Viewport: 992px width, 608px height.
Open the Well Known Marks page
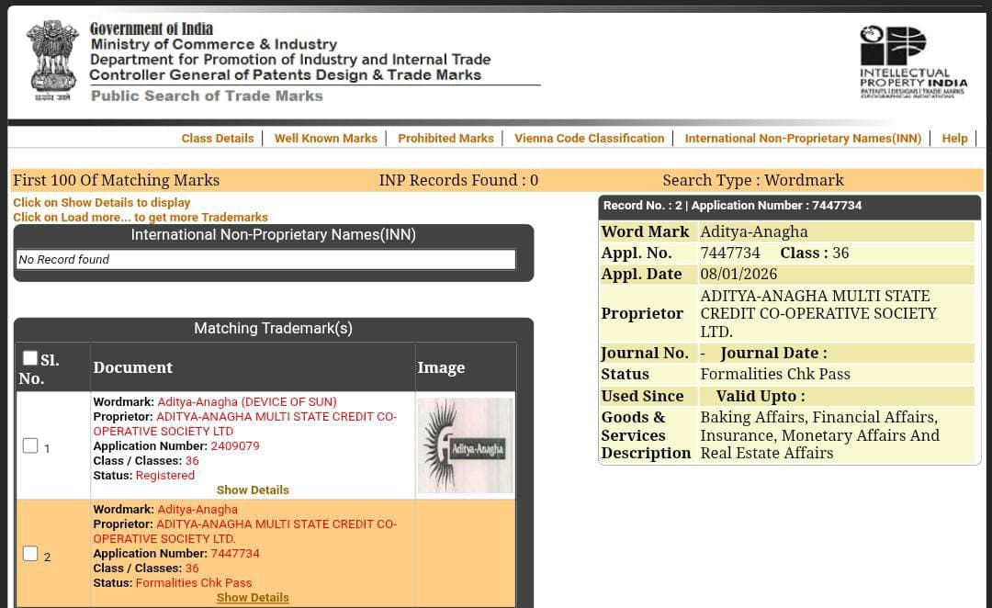click(325, 138)
